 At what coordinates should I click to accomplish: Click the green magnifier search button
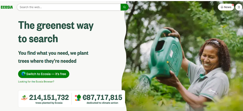click(125, 7)
